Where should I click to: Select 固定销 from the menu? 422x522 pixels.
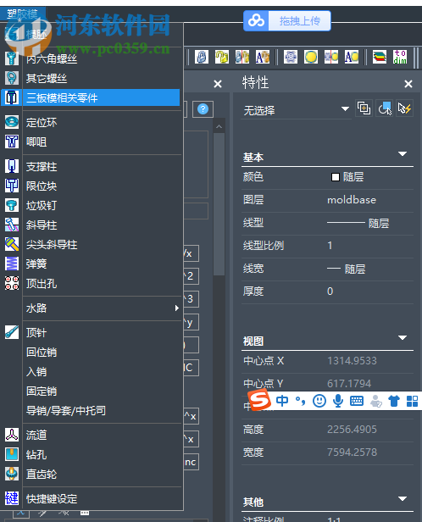point(42,391)
